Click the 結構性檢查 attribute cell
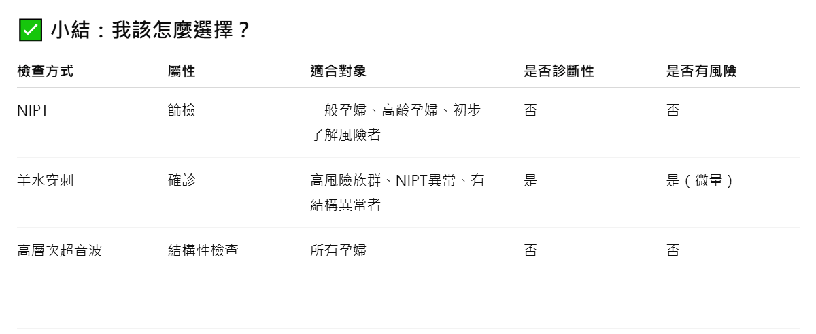The height and width of the screenshot is (334, 816). [203, 251]
